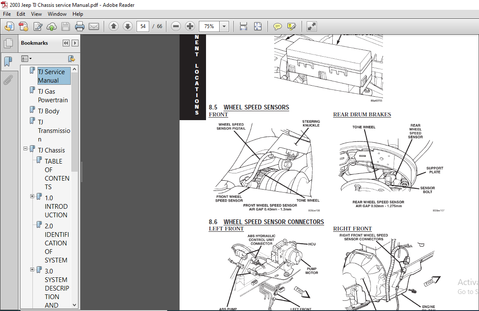This screenshot has height=311, width=479.
Task: Switch to read mode icon
Action: point(312,26)
